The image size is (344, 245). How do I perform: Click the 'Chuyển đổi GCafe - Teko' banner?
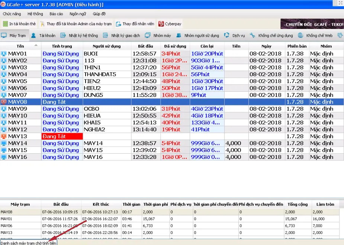312,24
